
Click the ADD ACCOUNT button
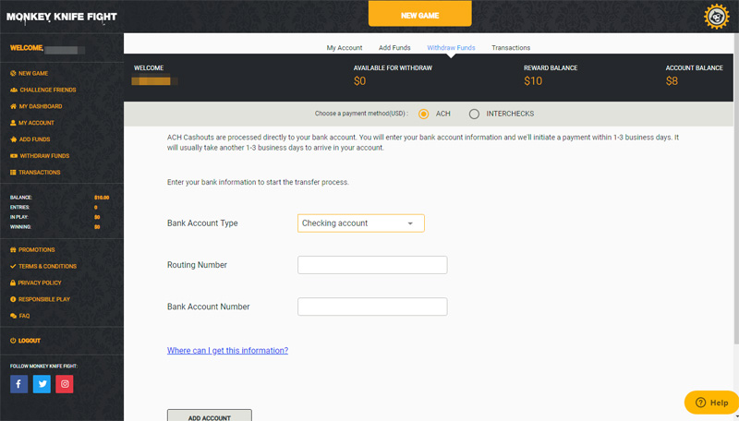[x=210, y=415]
